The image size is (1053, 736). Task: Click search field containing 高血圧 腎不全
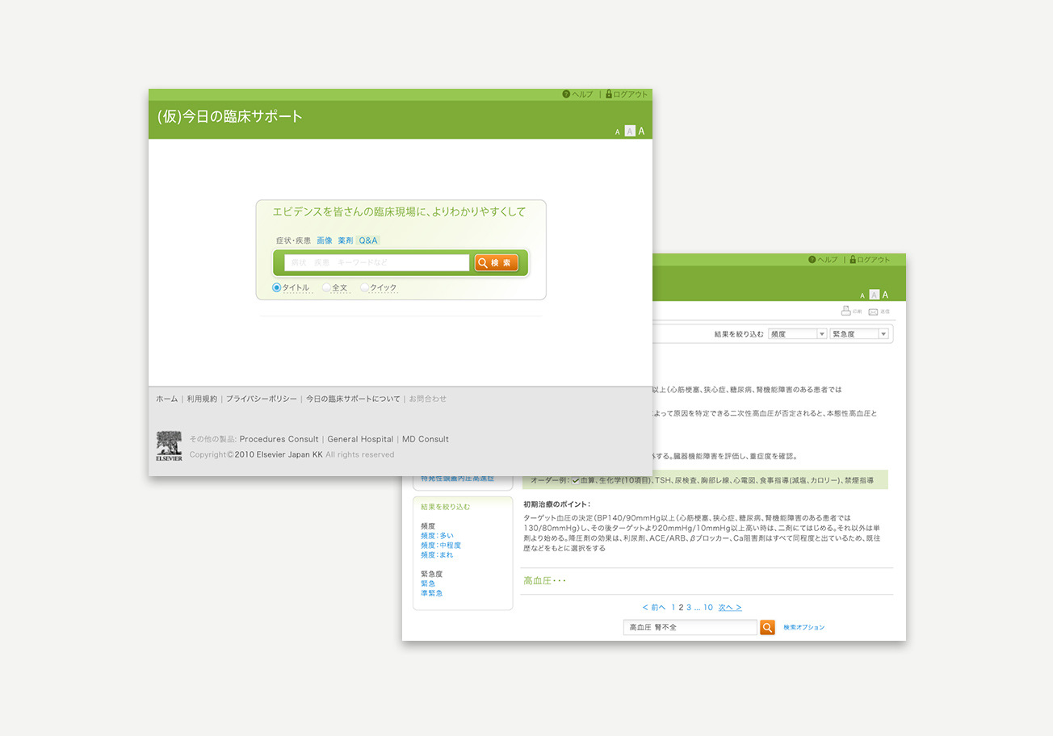pos(690,627)
